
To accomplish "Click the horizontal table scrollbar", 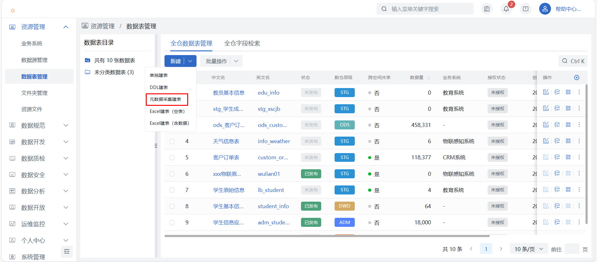I will pos(327,236).
